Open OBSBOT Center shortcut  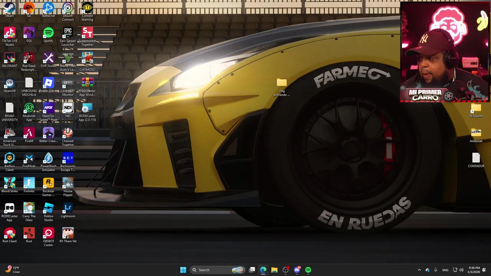click(x=48, y=237)
